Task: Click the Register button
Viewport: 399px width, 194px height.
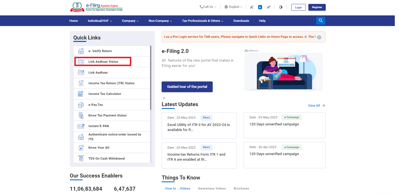Action: pyautogui.click(x=317, y=7)
